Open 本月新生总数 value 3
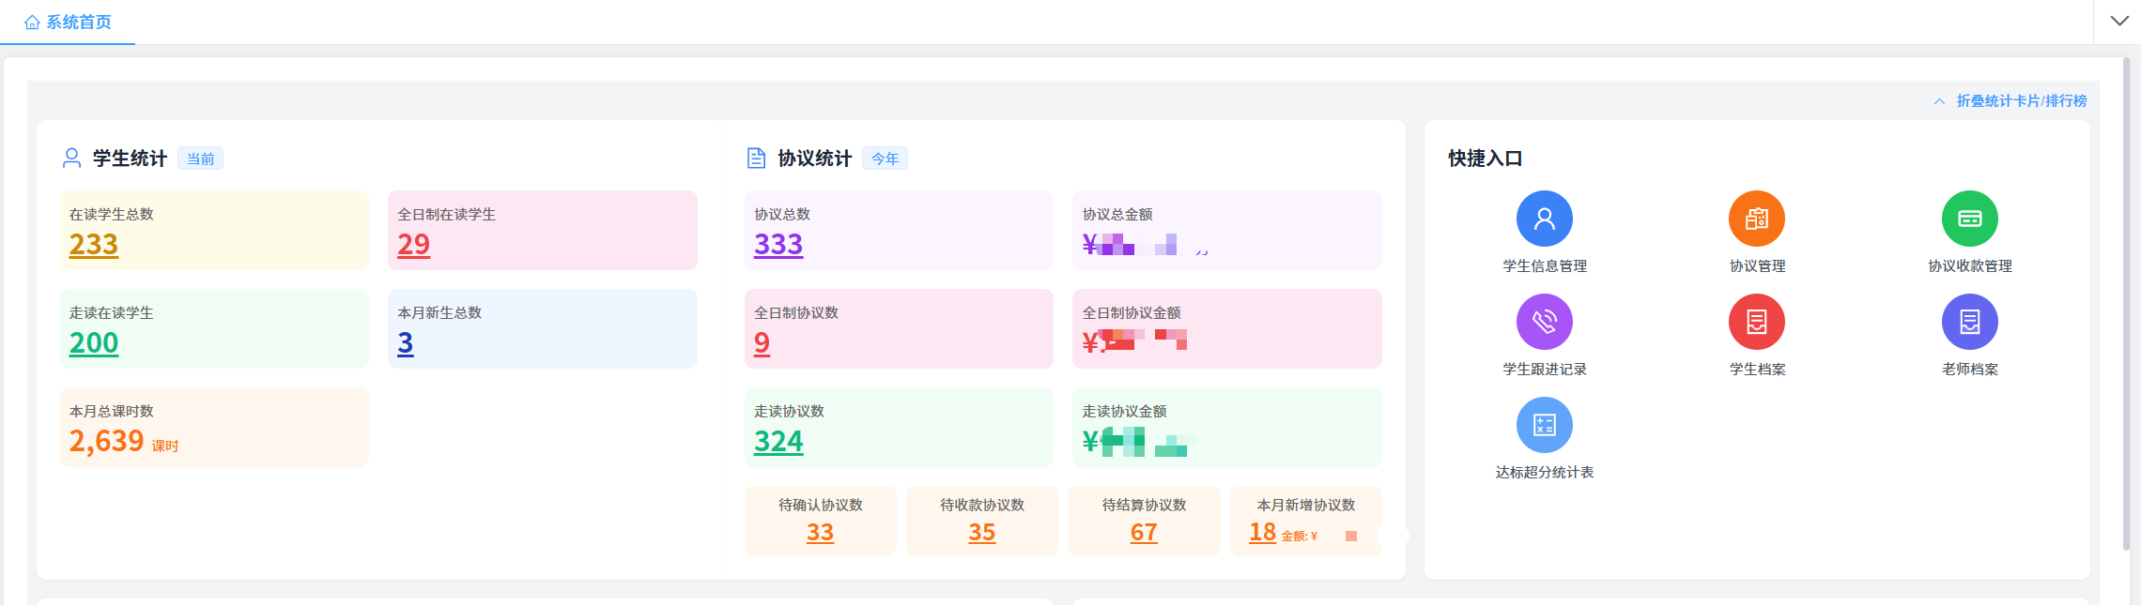The height and width of the screenshot is (605, 2141). pyautogui.click(x=405, y=343)
